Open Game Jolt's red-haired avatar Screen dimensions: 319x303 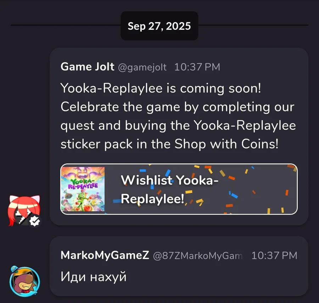point(24,211)
